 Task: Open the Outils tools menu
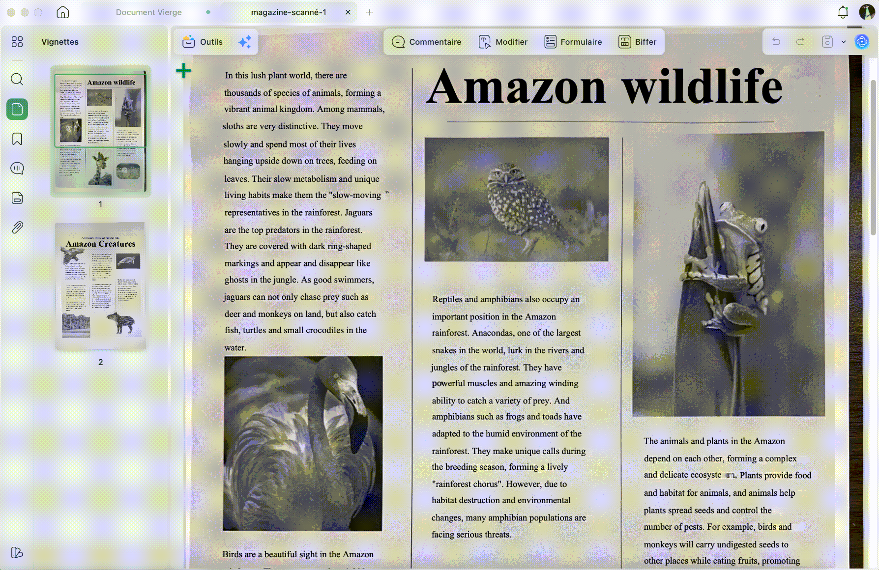tap(203, 42)
